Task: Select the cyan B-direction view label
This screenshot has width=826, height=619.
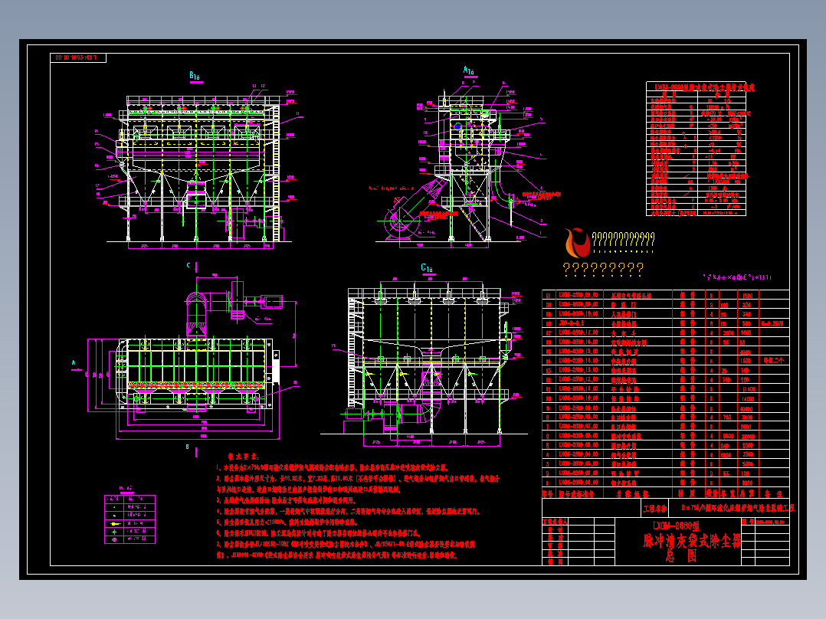Action: click(x=195, y=77)
